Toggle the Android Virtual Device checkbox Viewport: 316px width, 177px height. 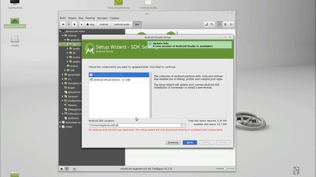pos(91,80)
